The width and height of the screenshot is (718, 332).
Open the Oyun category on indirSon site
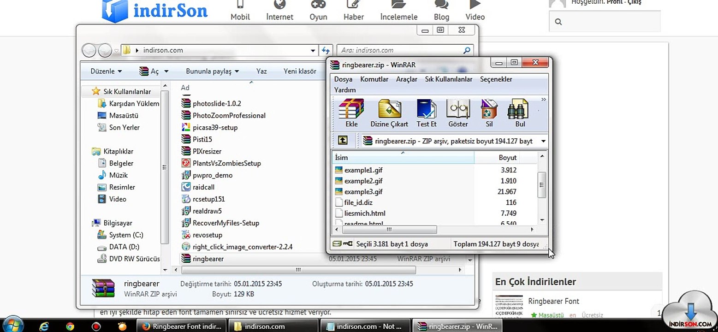318,11
